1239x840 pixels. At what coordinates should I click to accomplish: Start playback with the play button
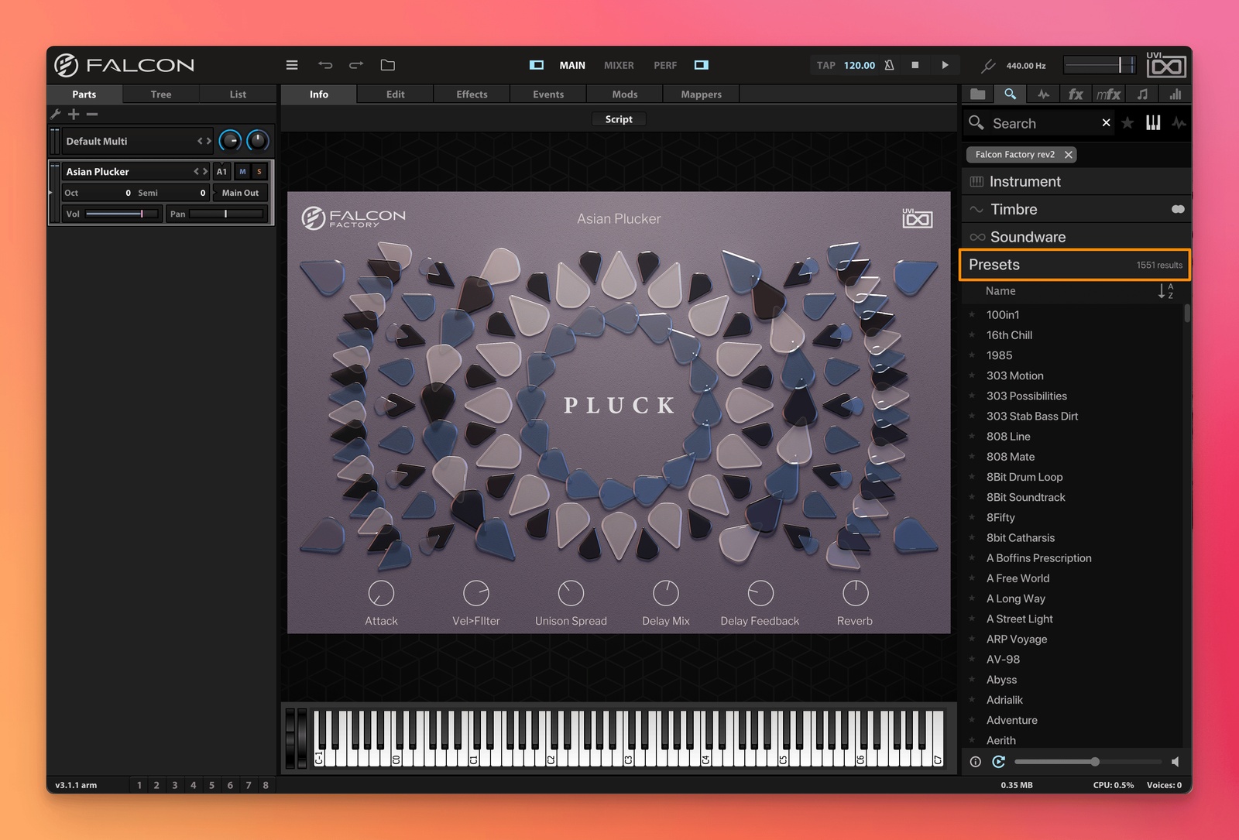pos(945,65)
